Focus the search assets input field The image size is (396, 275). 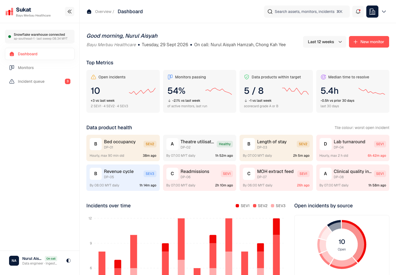(x=307, y=12)
